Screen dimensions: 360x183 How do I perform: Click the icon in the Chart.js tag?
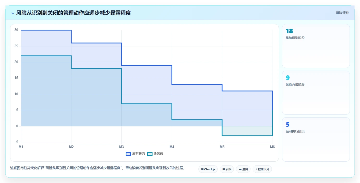(202, 169)
